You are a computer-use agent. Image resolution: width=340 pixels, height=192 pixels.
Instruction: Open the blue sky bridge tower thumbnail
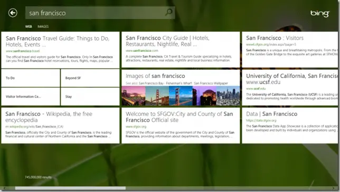tap(181, 96)
